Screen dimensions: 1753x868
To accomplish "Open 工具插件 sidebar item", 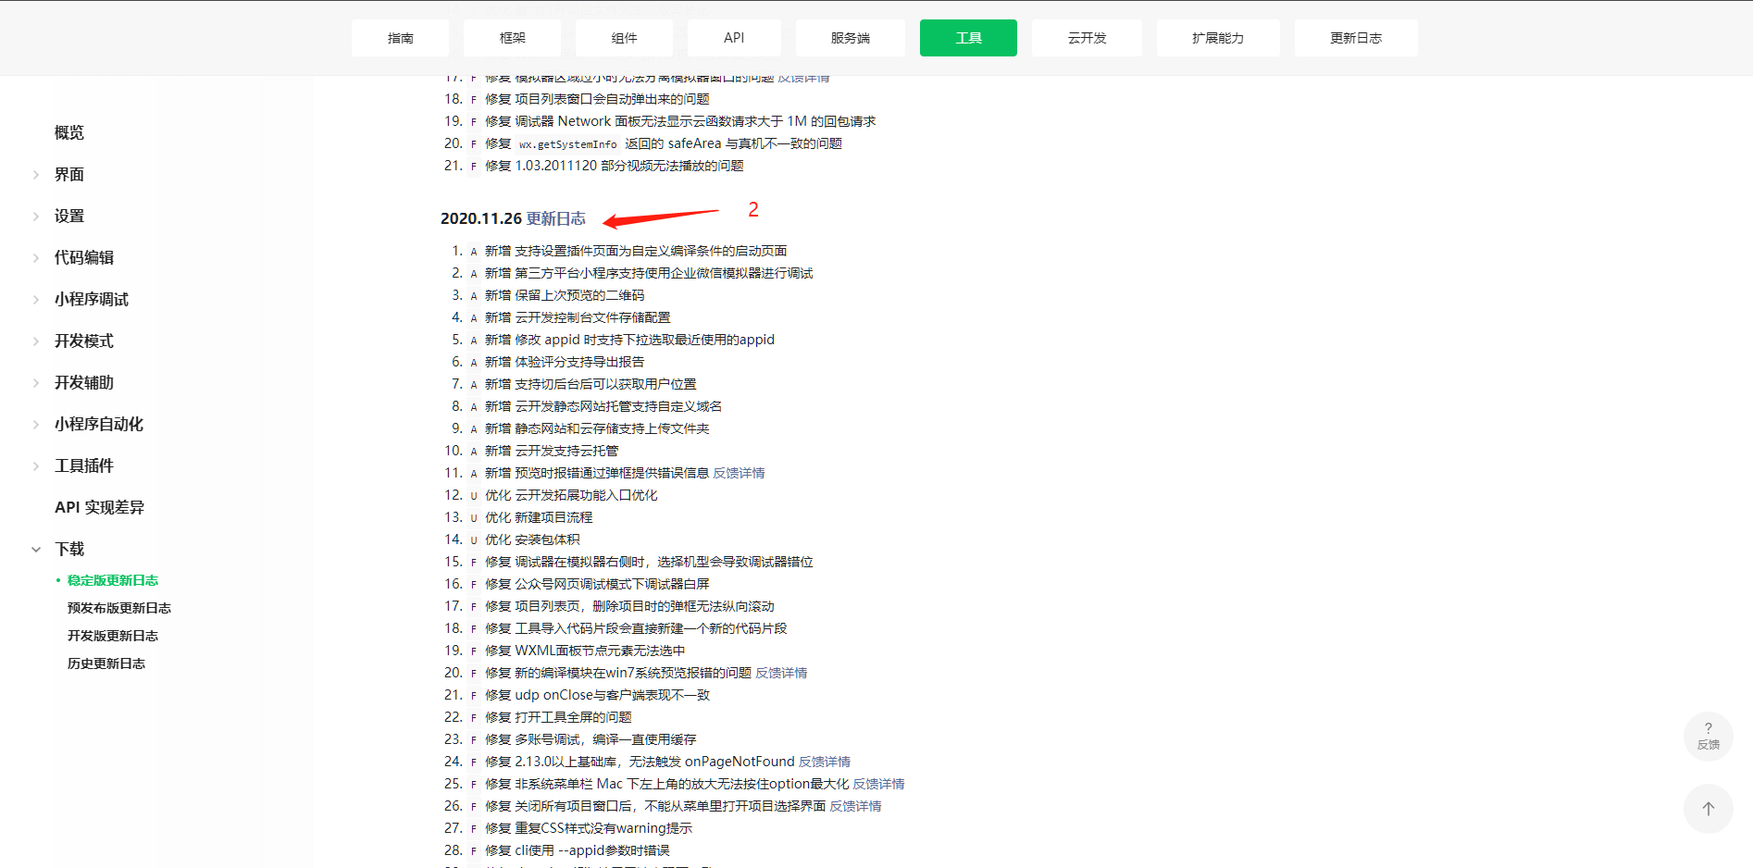I will point(84,465).
